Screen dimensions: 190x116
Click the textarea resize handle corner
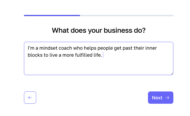pos(172,74)
